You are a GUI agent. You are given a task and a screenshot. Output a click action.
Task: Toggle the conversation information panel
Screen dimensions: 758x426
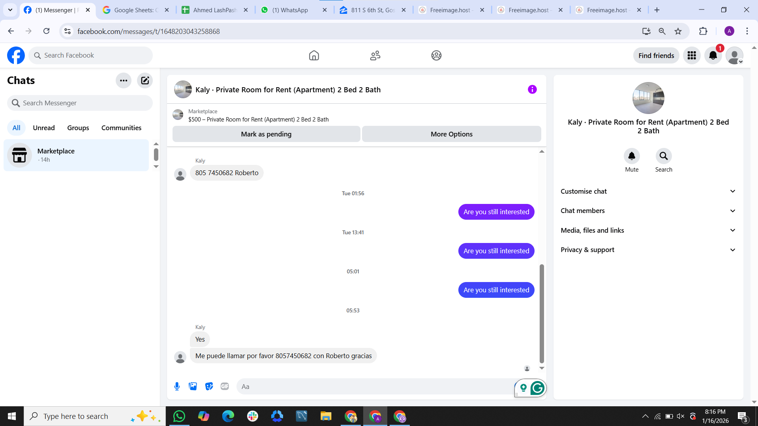click(532, 90)
